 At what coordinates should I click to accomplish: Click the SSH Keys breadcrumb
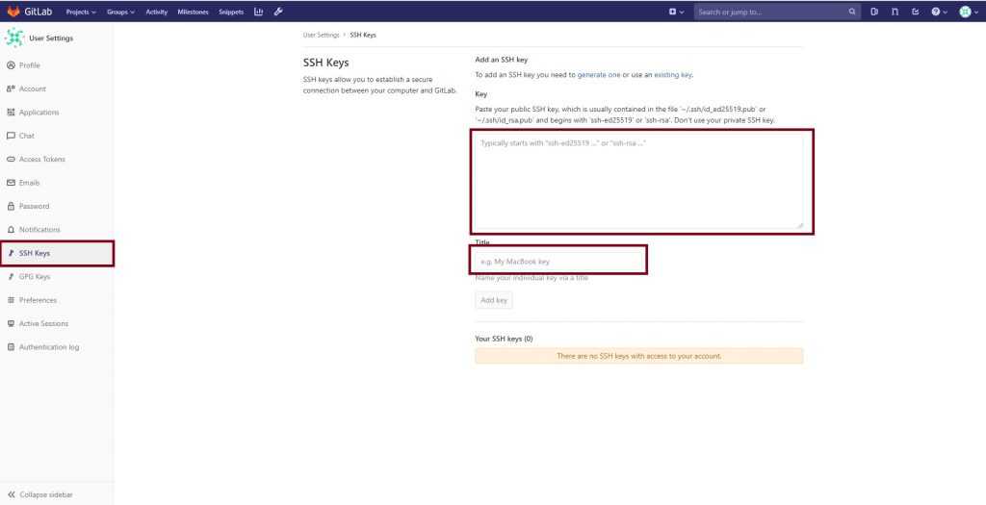[x=363, y=36]
